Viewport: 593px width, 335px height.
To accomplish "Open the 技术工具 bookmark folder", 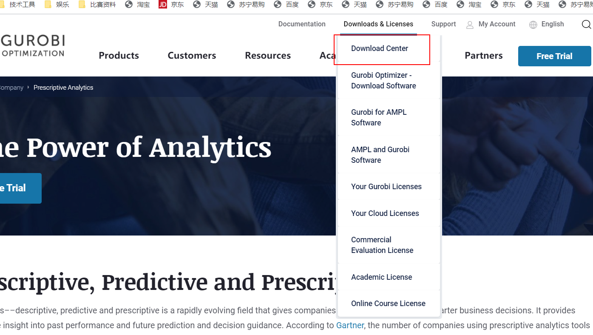I will [x=18, y=5].
